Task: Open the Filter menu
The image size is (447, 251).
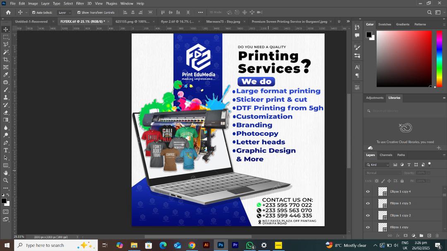Action: (x=80, y=3)
